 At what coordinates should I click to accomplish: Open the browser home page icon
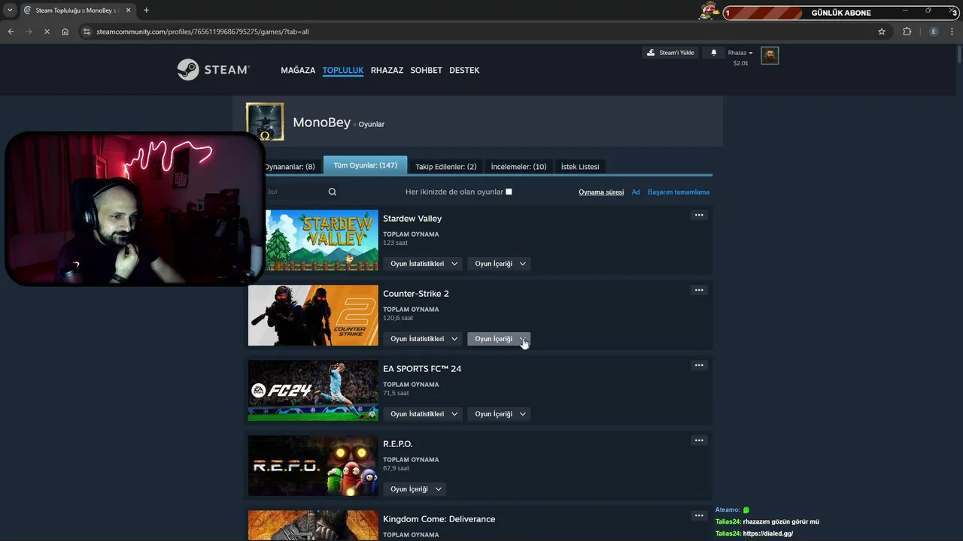point(65,32)
